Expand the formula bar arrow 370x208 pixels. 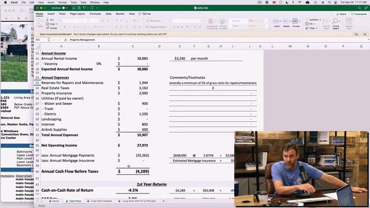[368, 40]
